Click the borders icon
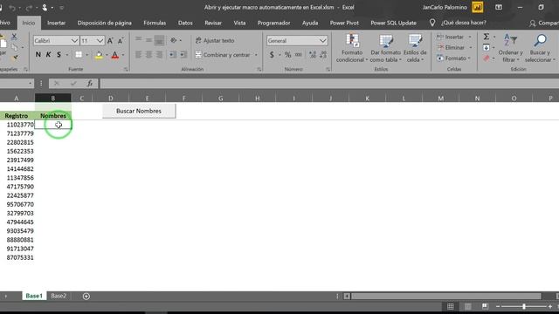 click(x=79, y=54)
